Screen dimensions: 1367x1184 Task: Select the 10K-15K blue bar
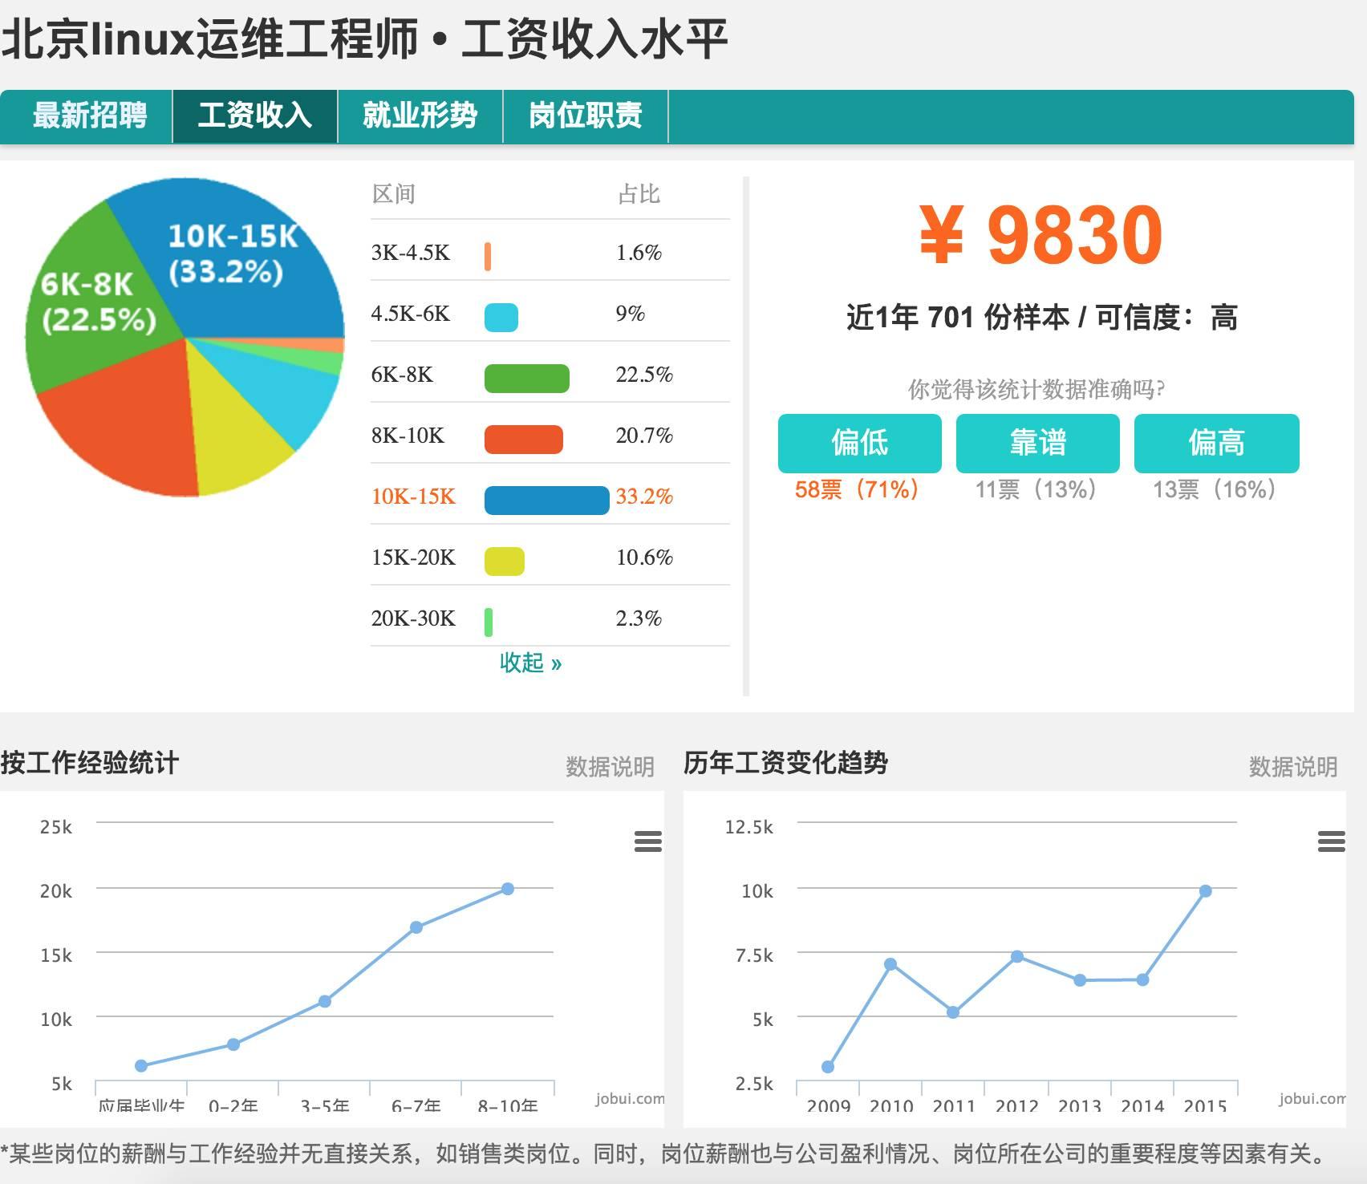click(547, 500)
